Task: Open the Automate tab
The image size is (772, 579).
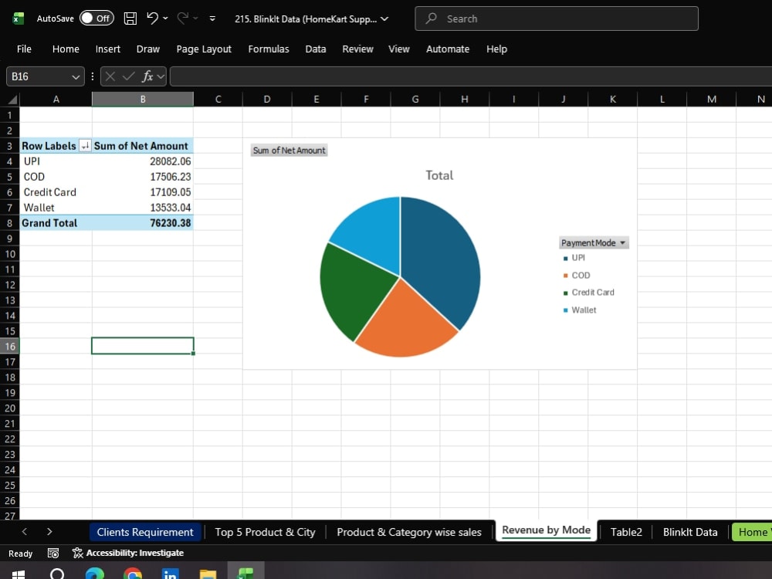Action: pos(448,49)
